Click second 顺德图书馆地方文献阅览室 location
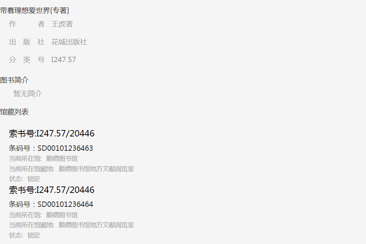This screenshot has width=366, height=244. click(96, 225)
